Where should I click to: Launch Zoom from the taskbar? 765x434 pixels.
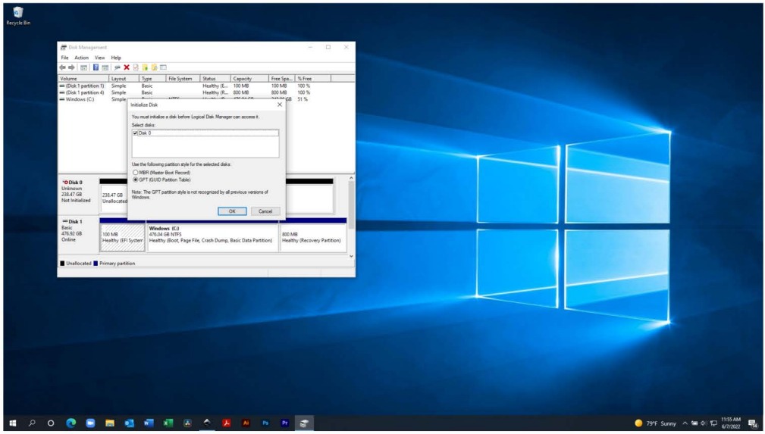click(90, 423)
